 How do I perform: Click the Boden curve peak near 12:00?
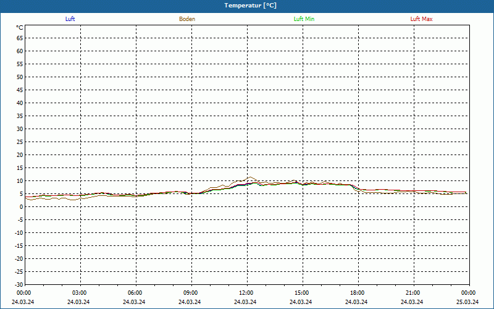pos(250,177)
